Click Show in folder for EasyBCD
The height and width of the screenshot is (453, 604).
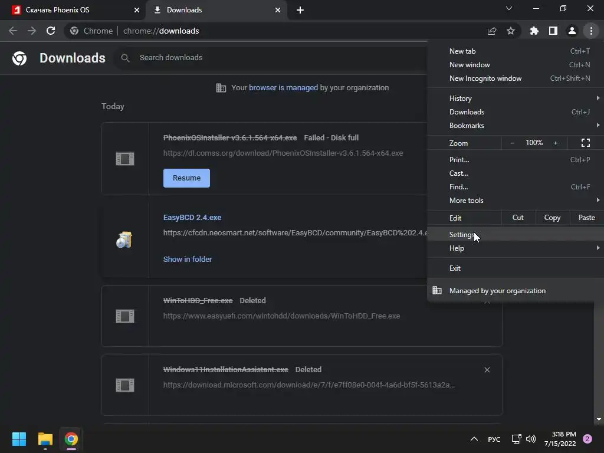click(187, 260)
